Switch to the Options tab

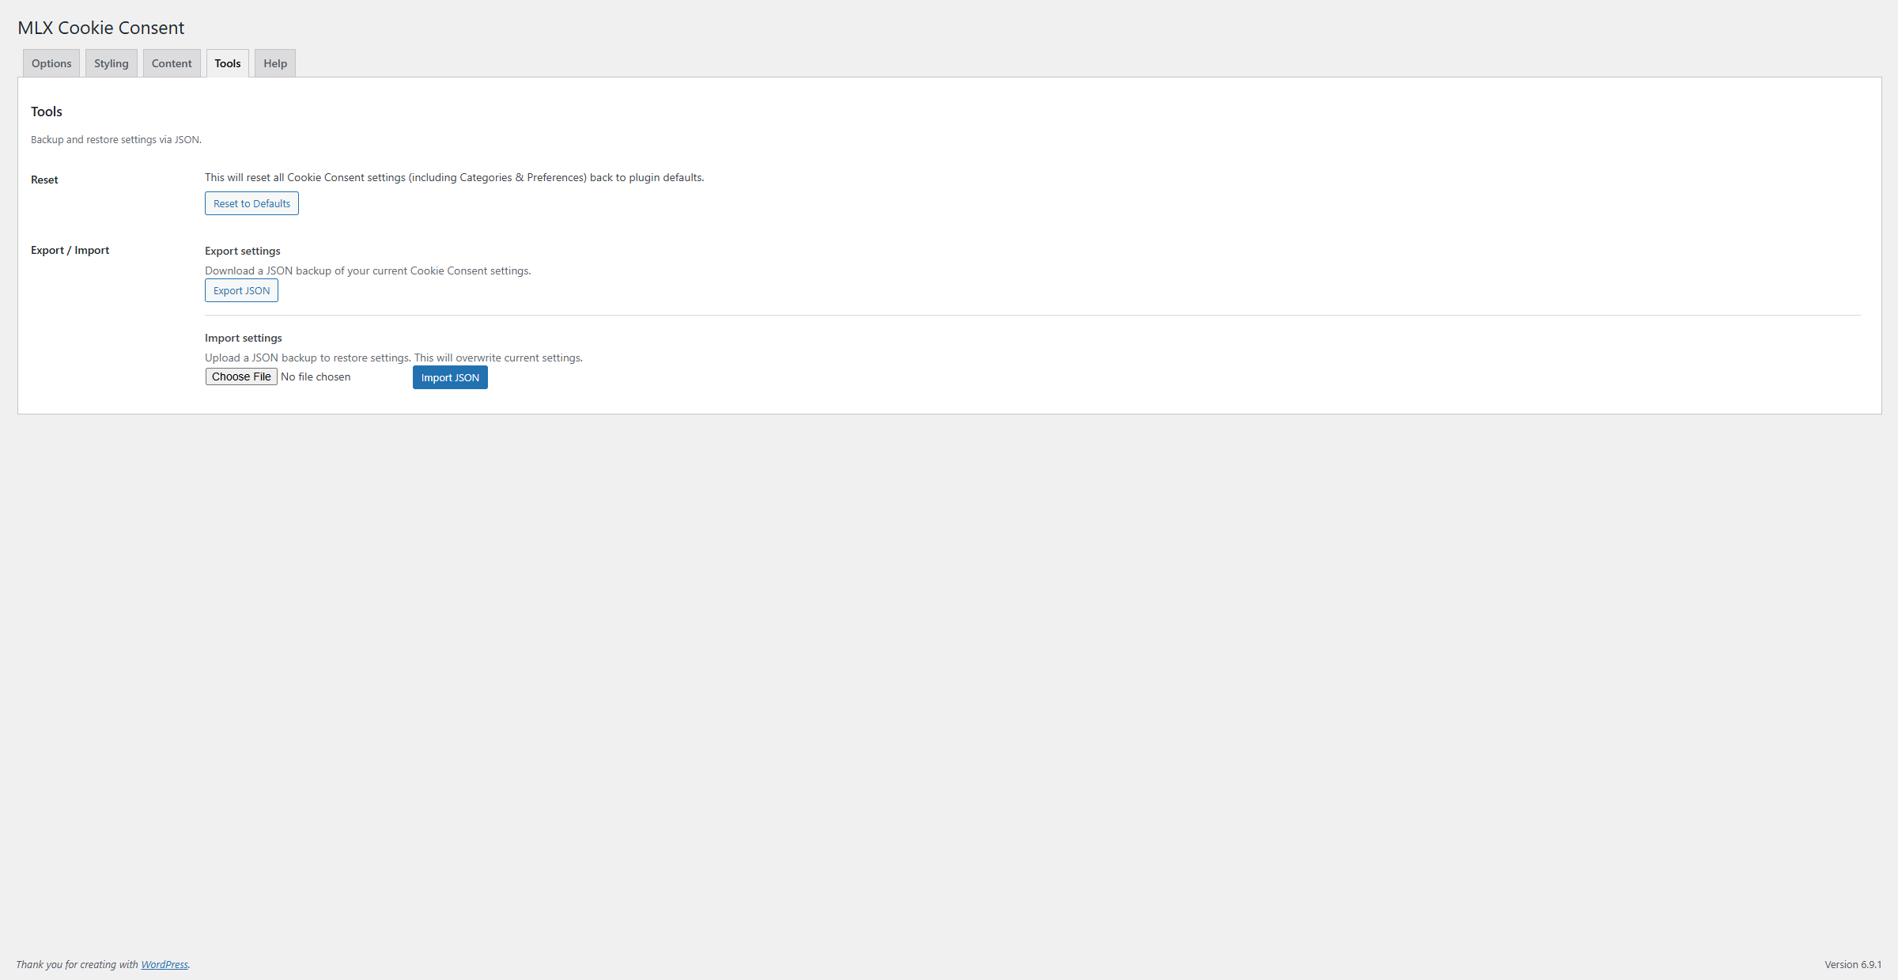tap(51, 63)
